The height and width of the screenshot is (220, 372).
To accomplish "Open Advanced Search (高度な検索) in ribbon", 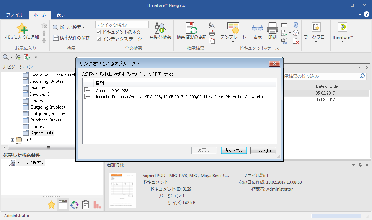I will (x=160, y=31).
